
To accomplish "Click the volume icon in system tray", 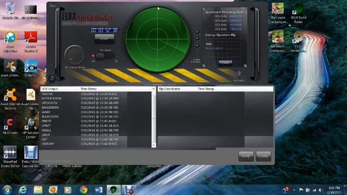I will click(x=320, y=190).
